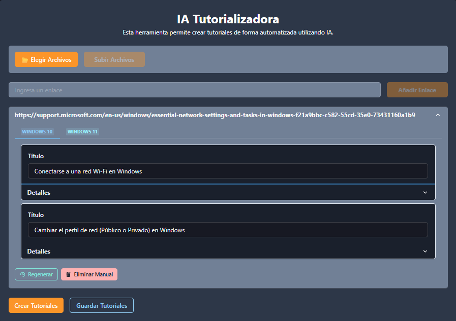Image resolution: width=456 pixels, height=321 pixels.
Task: Click the Crear Tutoriales button
Action: (36, 306)
